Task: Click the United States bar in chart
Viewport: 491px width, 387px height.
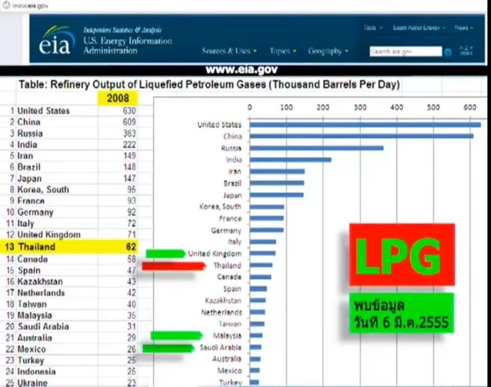Action: (x=365, y=124)
